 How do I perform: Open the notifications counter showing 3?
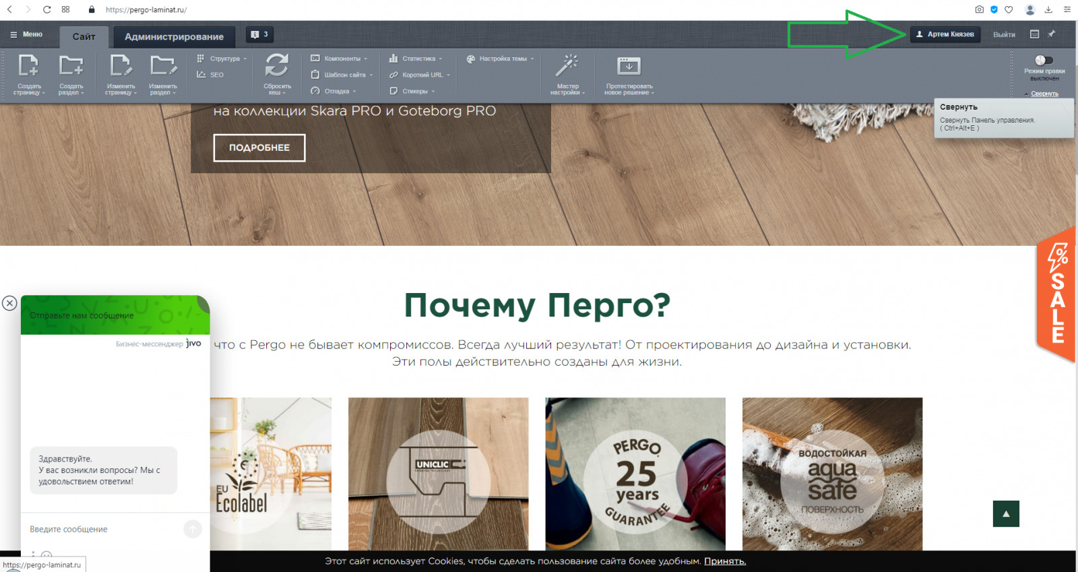pyautogui.click(x=259, y=34)
